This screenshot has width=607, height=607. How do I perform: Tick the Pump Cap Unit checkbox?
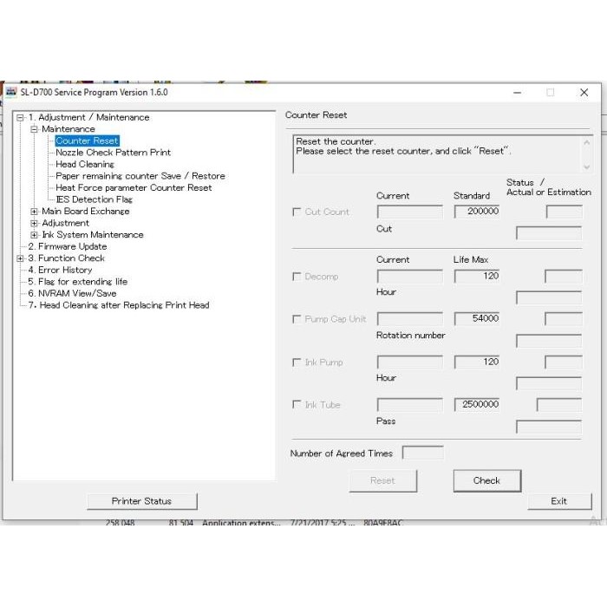297,319
